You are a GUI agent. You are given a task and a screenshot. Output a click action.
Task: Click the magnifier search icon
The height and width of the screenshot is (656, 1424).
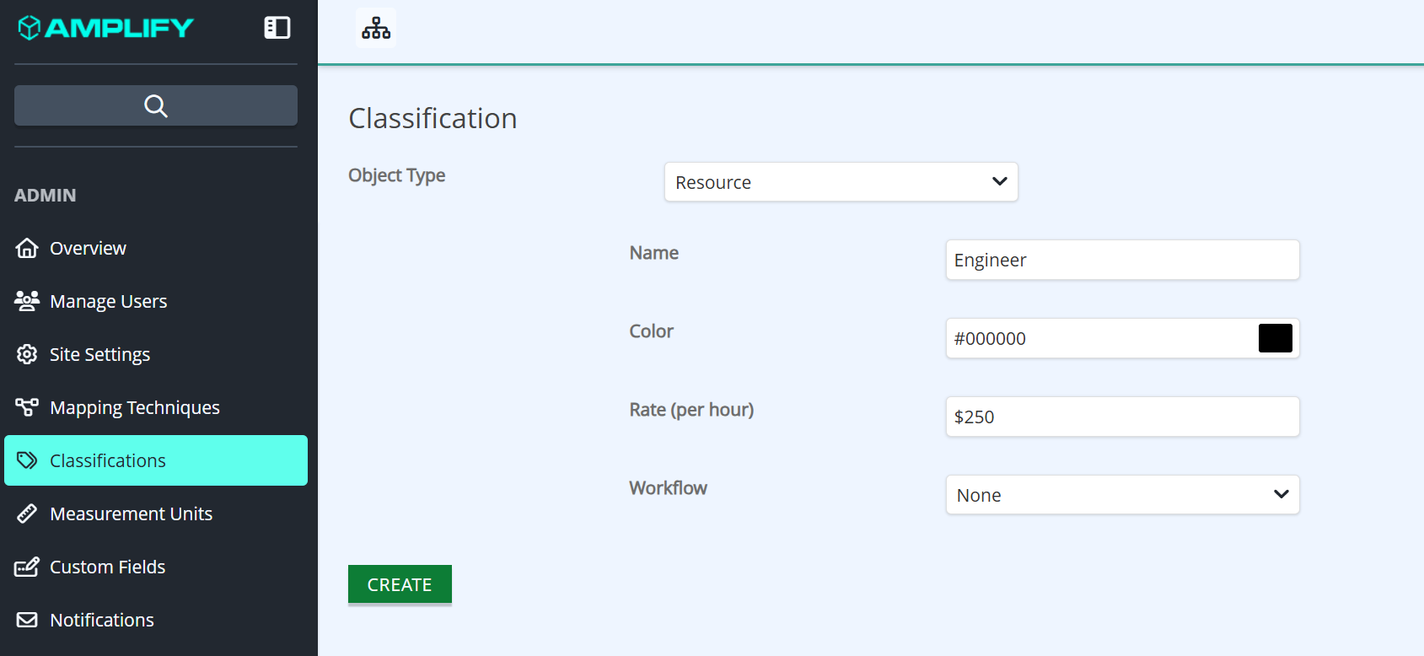[156, 105]
